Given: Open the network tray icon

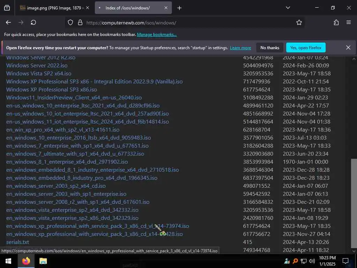Looking at the screenshot, I should [304, 261].
